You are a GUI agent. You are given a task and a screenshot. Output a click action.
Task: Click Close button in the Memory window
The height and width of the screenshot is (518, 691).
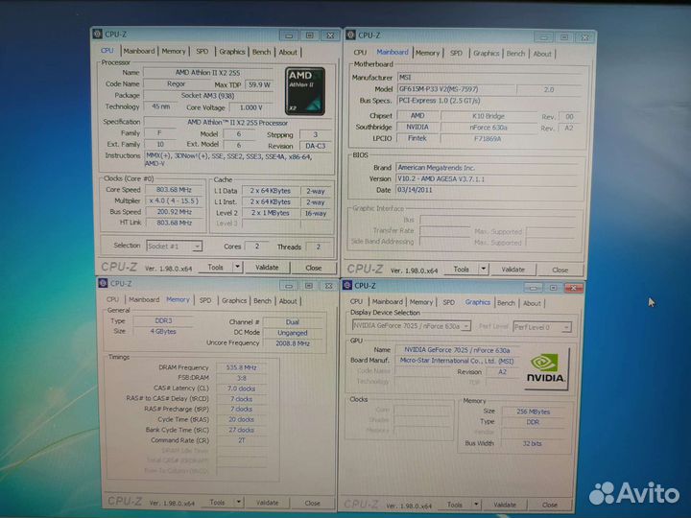313,503
